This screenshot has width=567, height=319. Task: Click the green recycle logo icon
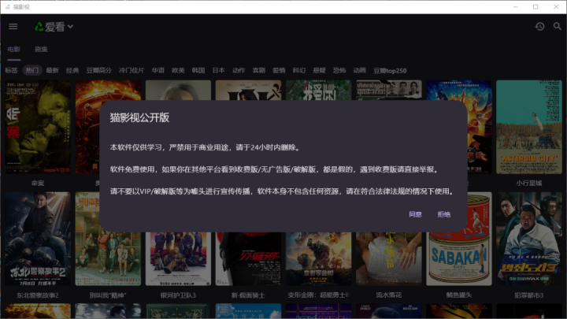pyautogui.click(x=38, y=27)
